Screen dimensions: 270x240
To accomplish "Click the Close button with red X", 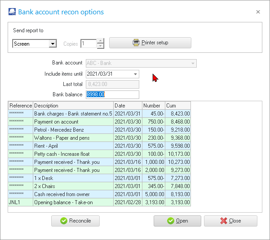I will [230, 221].
